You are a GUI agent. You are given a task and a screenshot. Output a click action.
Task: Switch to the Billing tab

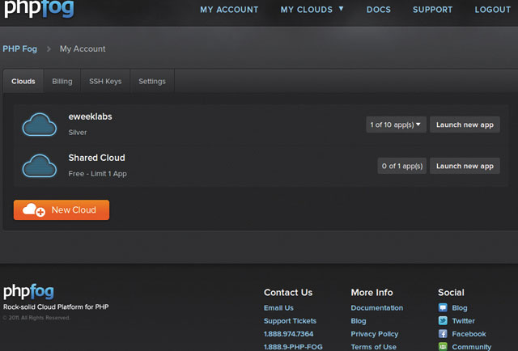click(62, 81)
